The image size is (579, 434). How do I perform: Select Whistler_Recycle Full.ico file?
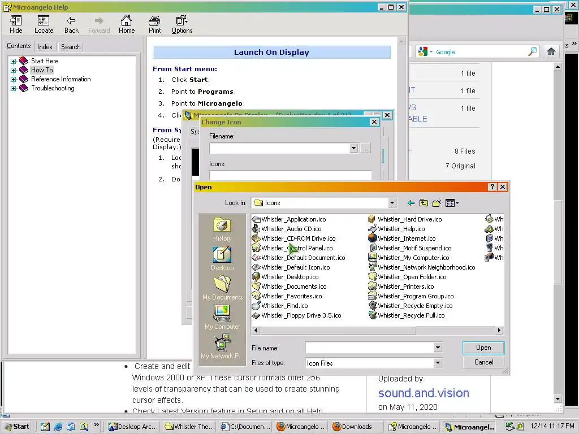pyautogui.click(x=407, y=315)
